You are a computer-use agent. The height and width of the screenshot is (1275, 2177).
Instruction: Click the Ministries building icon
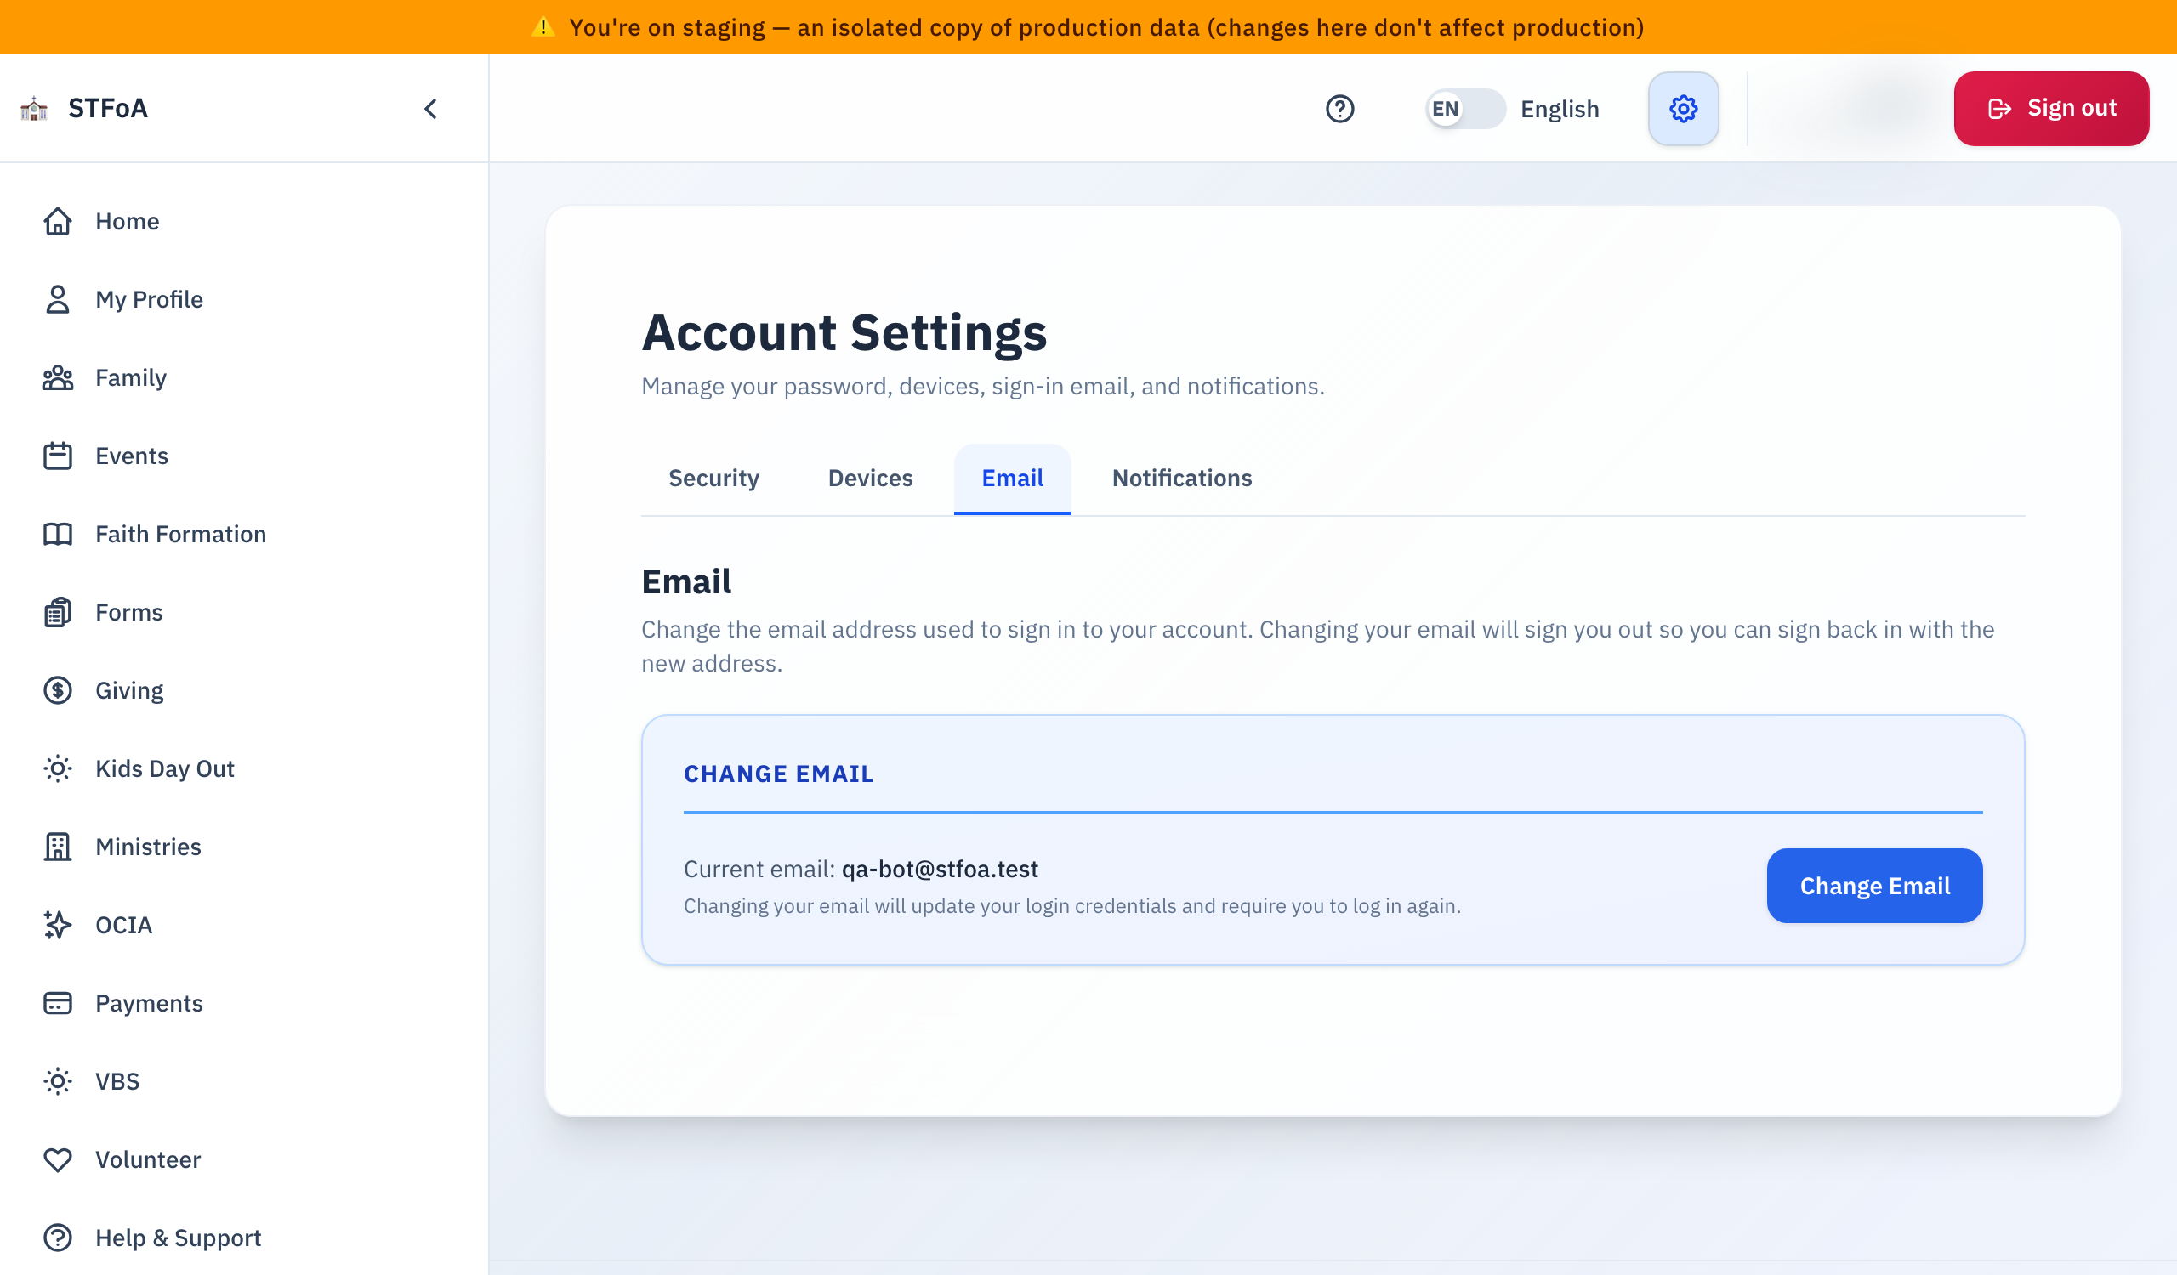pos(57,847)
